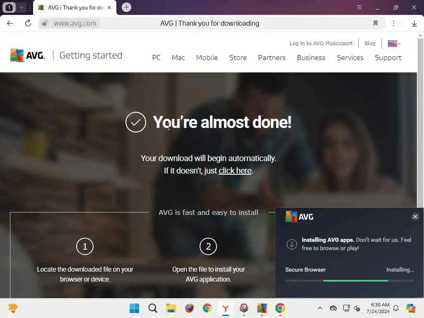Open the Services menu item
Image resolution: width=424 pixels, height=318 pixels.
point(350,58)
